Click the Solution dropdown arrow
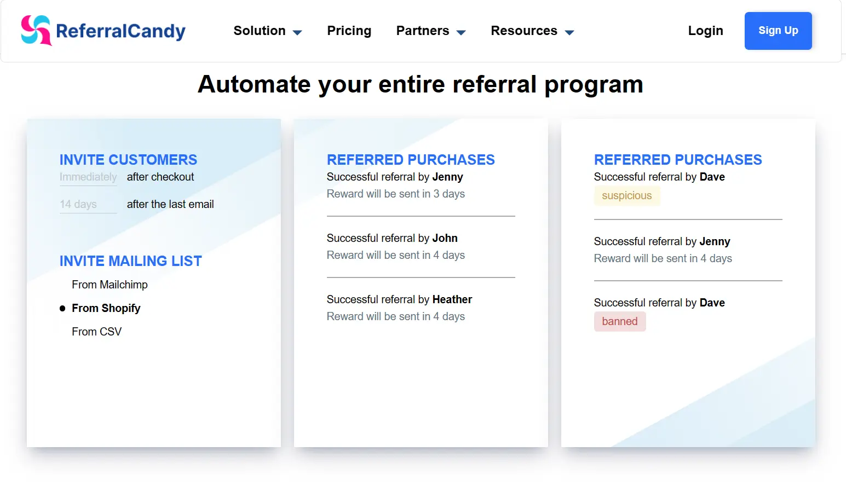This screenshot has width=846, height=486. (x=297, y=33)
